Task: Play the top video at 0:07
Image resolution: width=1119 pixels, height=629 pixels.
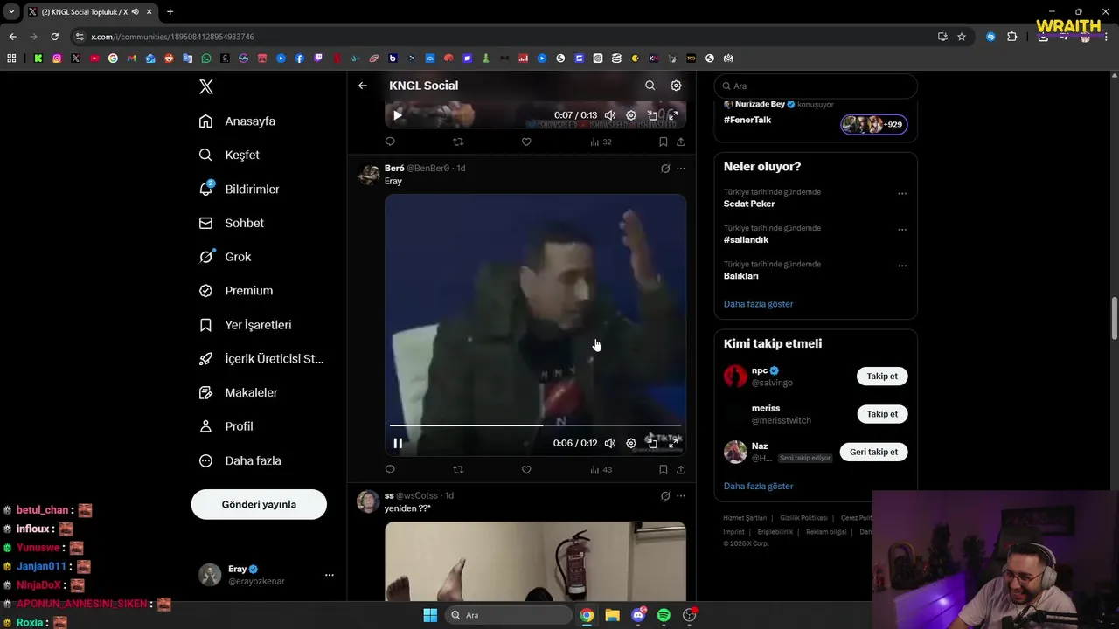Action: pyautogui.click(x=398, y=115)
